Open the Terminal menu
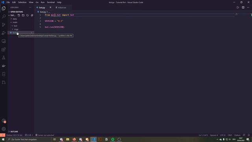Image resolution: width=252 pixels, height=142 pixels. [x=51, y=2]
